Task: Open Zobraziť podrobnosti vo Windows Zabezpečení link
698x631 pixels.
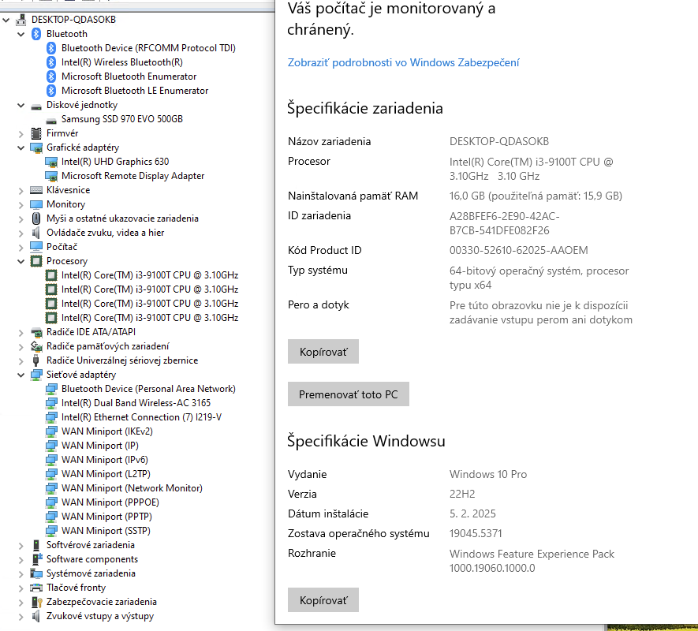Action: click(403, 62)
